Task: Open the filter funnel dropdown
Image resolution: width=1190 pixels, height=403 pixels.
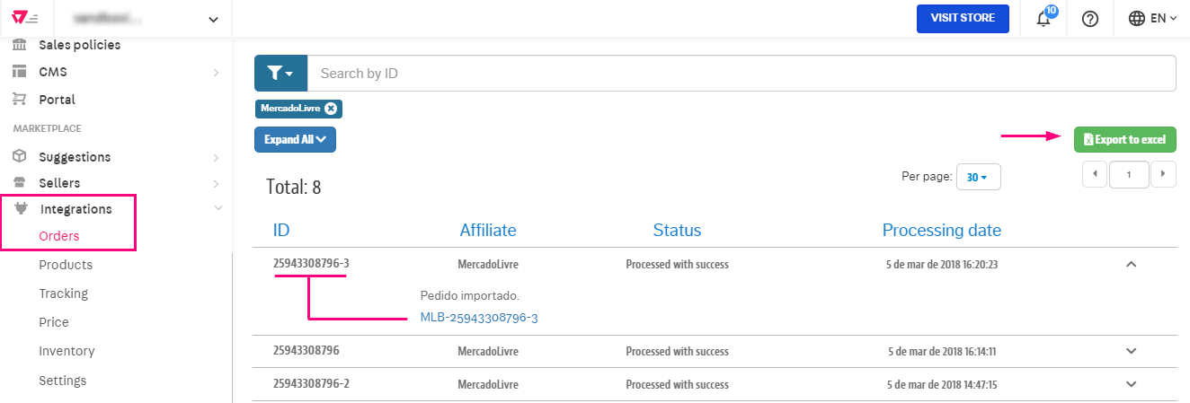Action: (280, 74)
